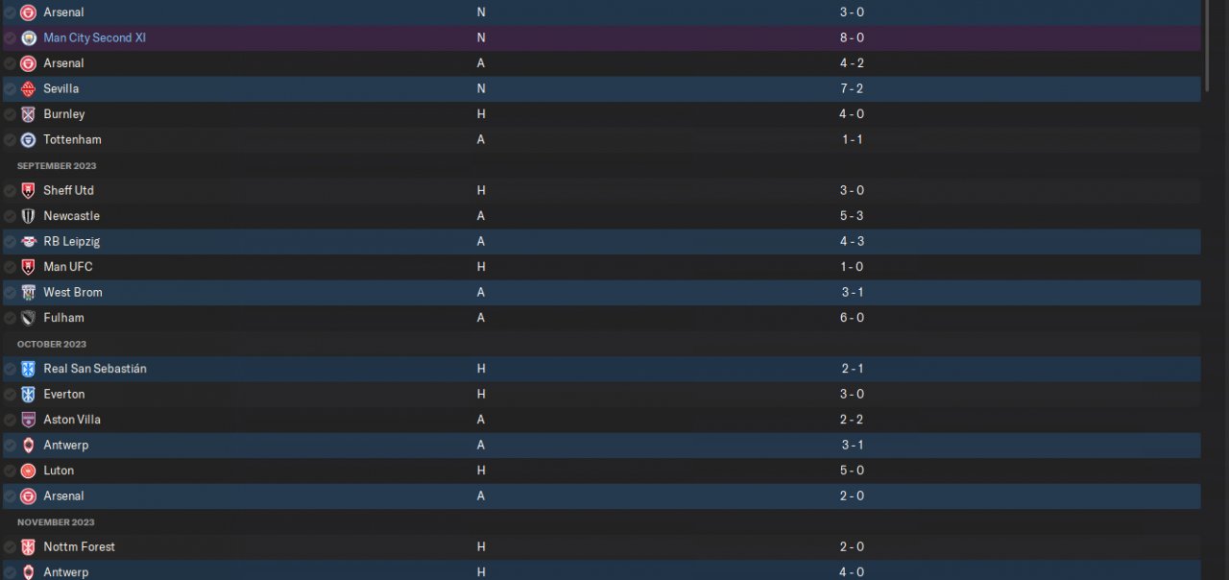Click the Arsenal badge in the 4 - 2 row

click(29, 63)
